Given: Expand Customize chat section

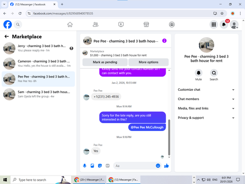Looking at the screenshot, I should click(206, 90).
